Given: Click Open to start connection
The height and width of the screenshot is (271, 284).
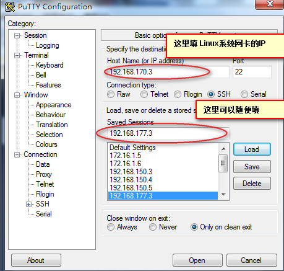Looking at the screenshot, I should [197, 260].
